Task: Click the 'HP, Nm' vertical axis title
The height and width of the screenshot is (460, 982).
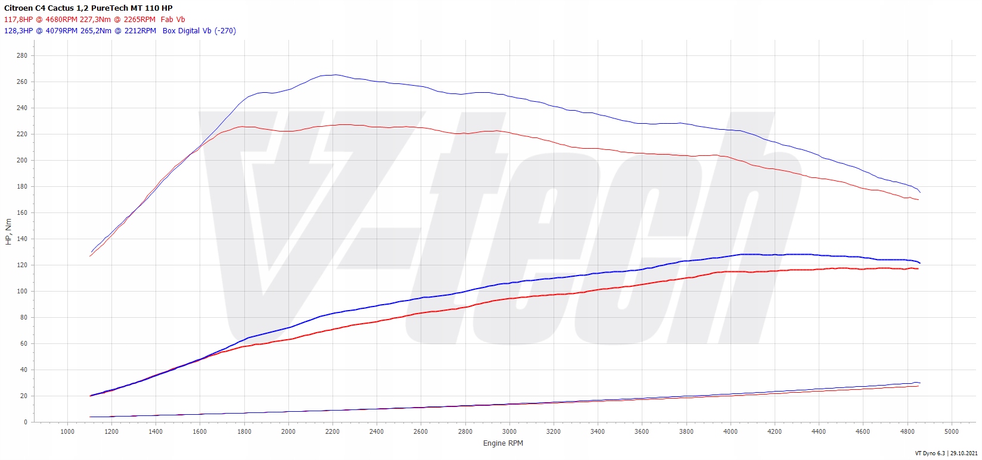Action: point(8,232)
